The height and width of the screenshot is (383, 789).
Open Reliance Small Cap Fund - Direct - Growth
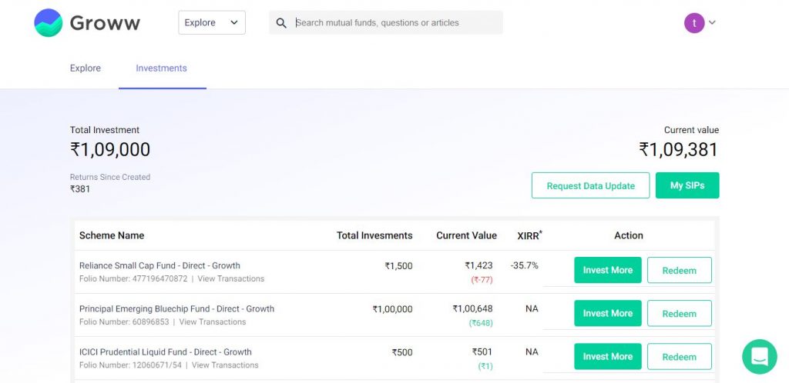(160, 265)
